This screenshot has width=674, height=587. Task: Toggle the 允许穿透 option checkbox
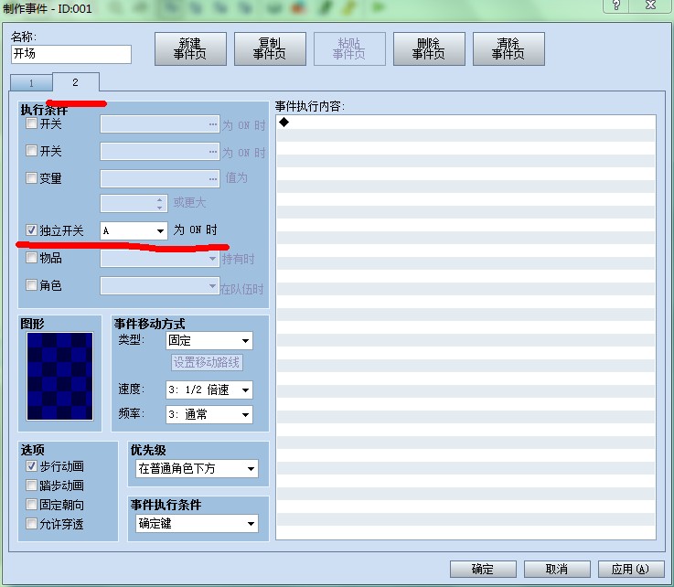(31, 524)
